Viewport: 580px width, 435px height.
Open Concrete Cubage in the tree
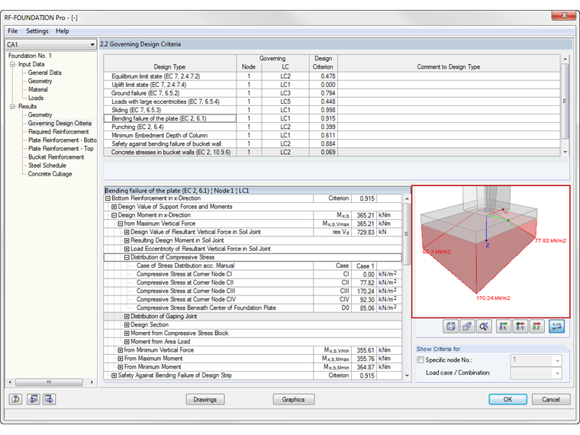pos(50,174)
